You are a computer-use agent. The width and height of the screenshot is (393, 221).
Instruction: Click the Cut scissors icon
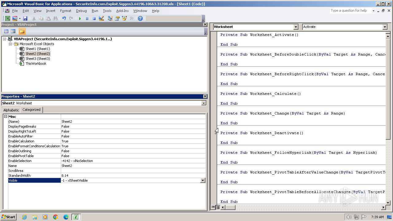[x=34, y=19]
